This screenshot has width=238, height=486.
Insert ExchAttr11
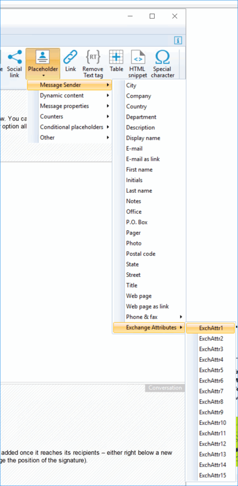point(211,433)
